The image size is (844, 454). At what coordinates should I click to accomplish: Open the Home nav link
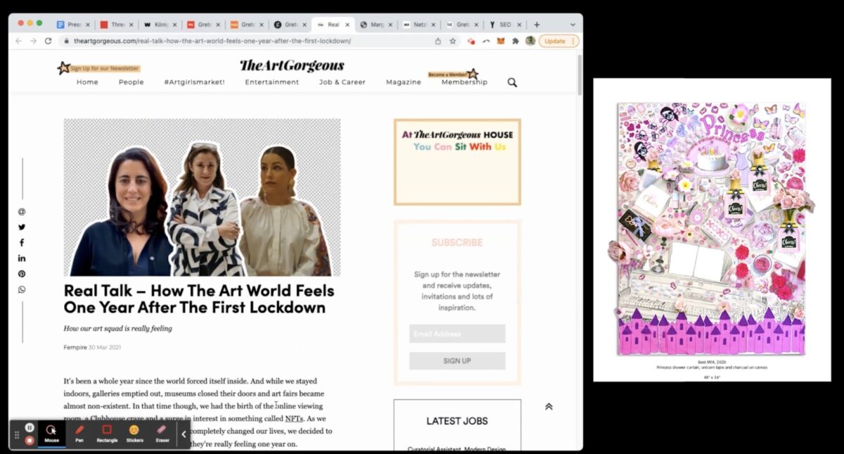[x=87, y=82]
